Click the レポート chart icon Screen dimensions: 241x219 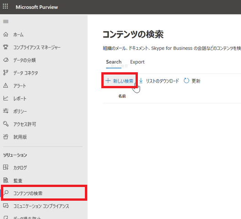click(5, 98)
